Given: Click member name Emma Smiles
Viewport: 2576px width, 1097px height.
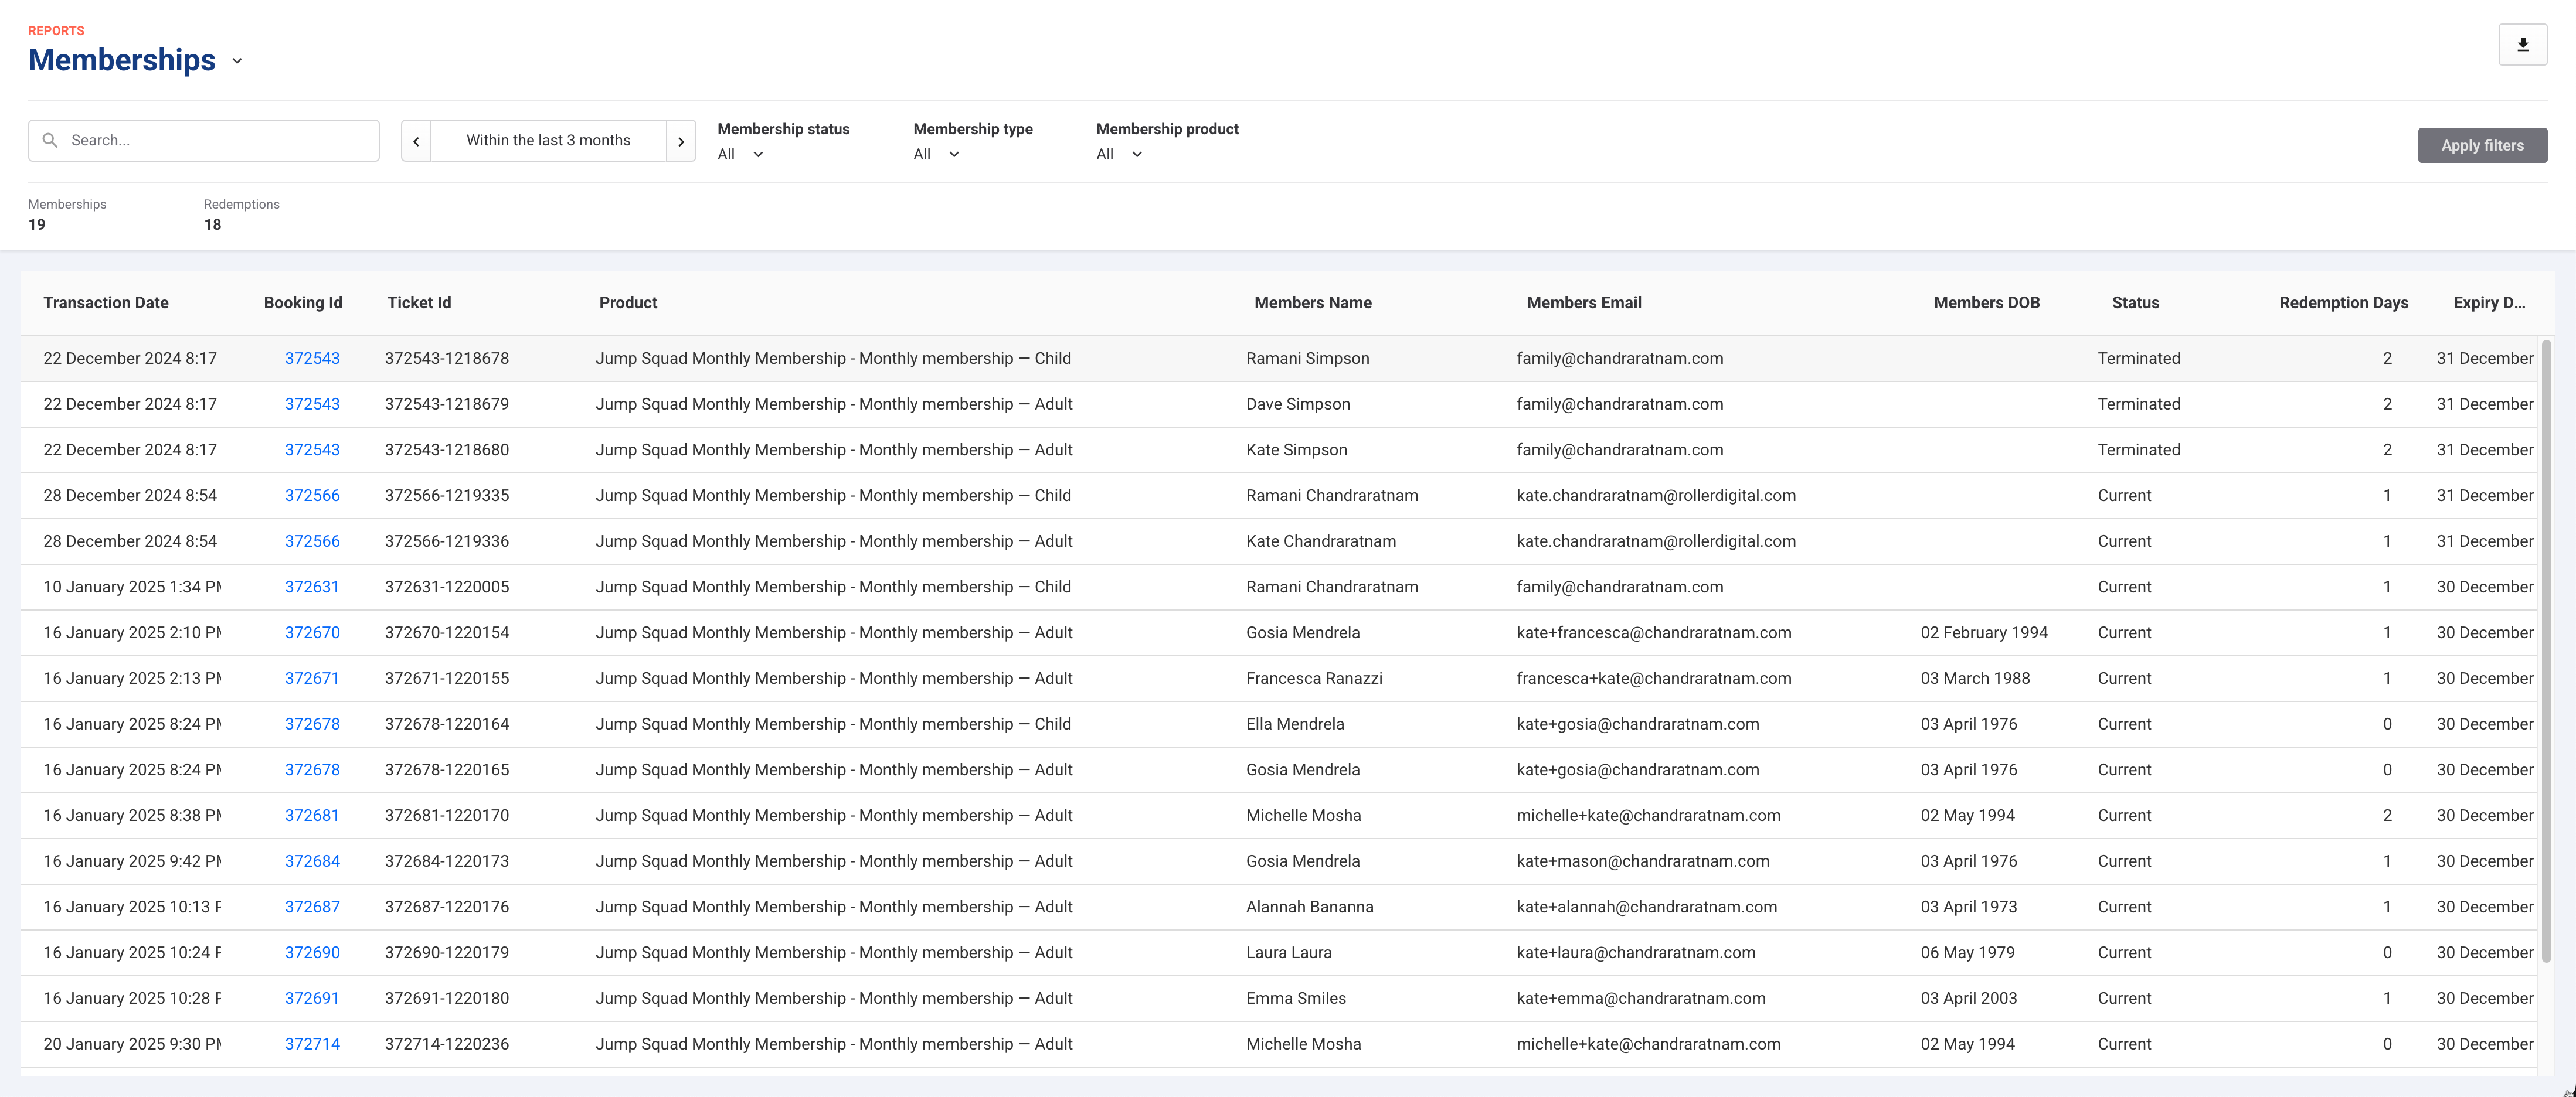Looking at the screenshot, I should pyautogui.click(x=1296, y=998).
